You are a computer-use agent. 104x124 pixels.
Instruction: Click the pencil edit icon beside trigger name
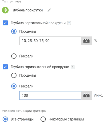point(49,10)
